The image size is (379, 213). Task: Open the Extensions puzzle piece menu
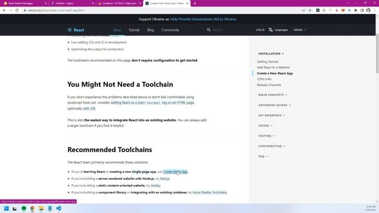(x=355, y=11)
